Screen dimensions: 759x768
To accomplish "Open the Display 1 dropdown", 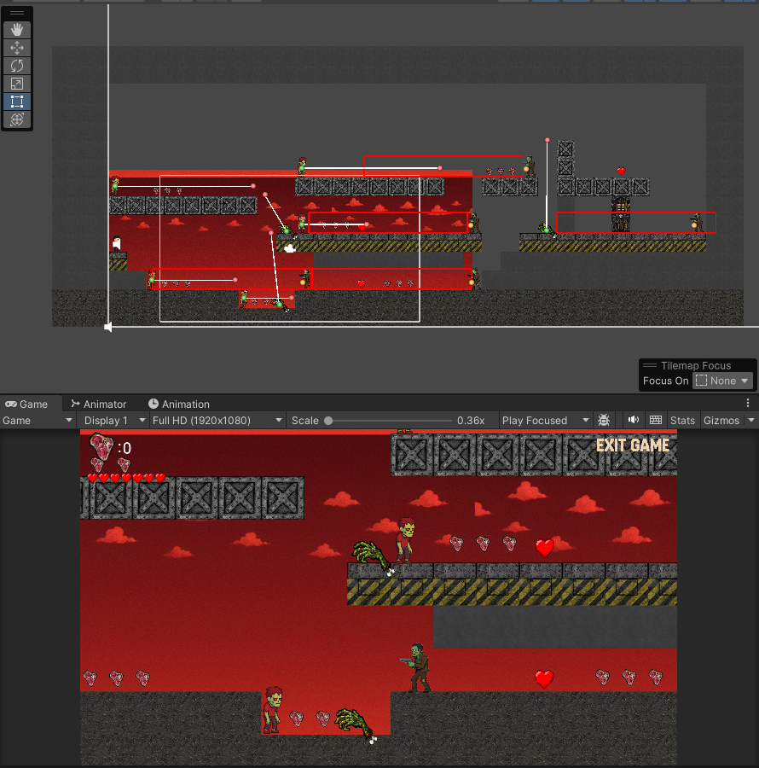I will point(114,420).
